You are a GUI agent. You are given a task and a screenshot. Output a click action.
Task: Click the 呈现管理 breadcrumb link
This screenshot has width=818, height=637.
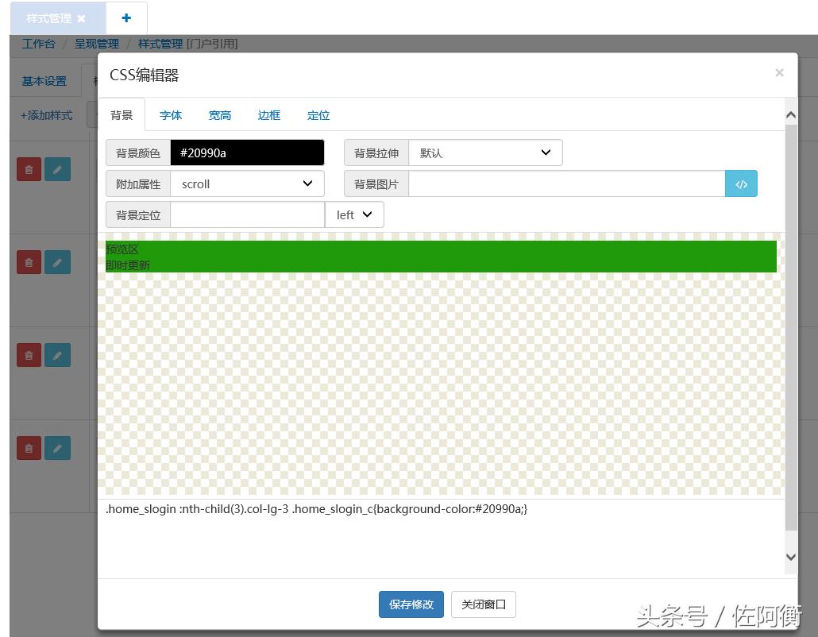pyautogui.click(x=96, y=44)
